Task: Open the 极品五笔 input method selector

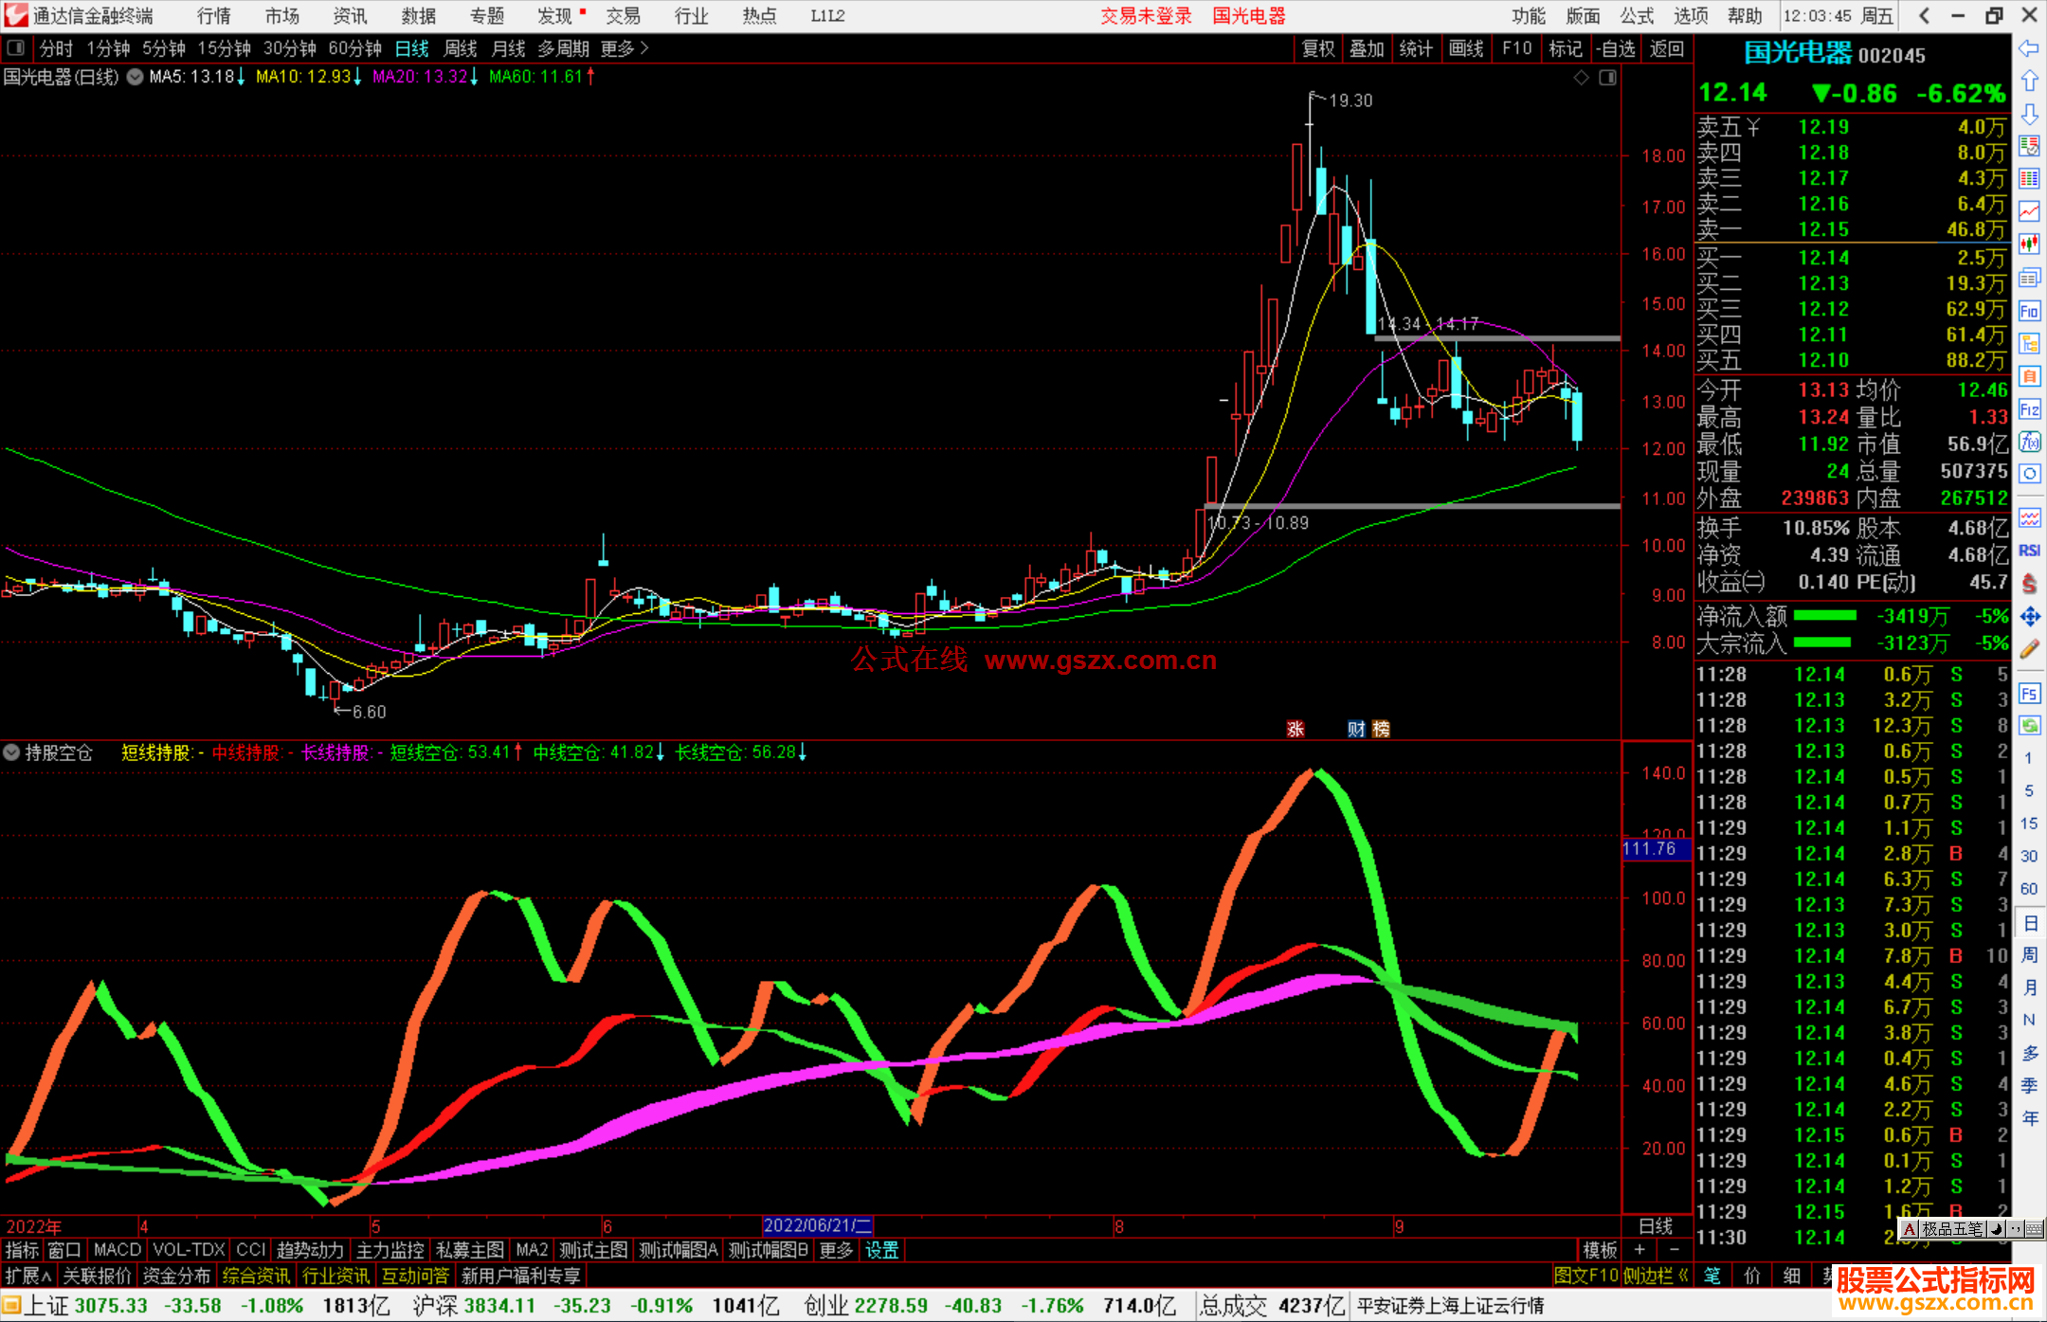Action: [1952, 1229]
